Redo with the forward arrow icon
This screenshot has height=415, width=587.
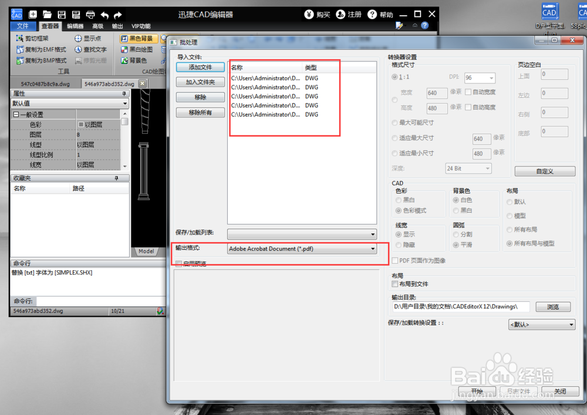coord(118,15)
